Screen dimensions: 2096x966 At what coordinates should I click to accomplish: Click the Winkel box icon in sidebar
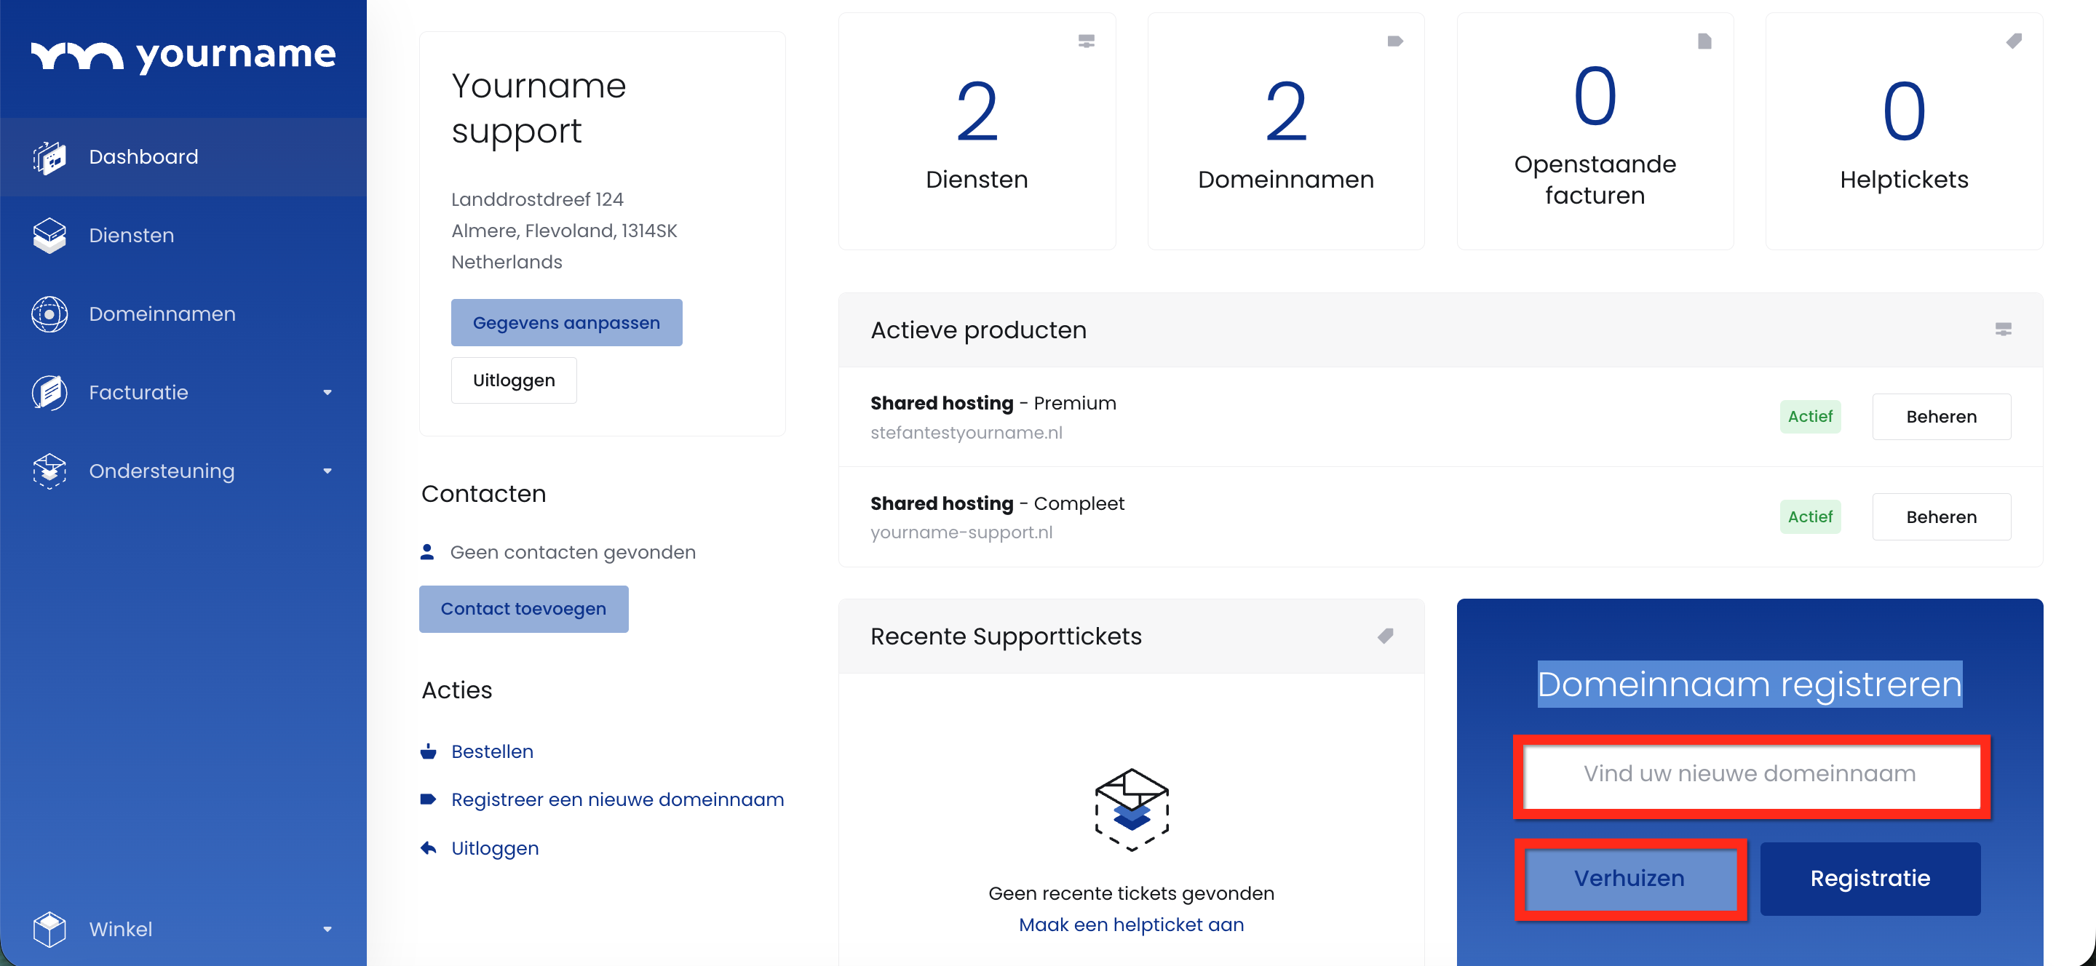[49, 929]
